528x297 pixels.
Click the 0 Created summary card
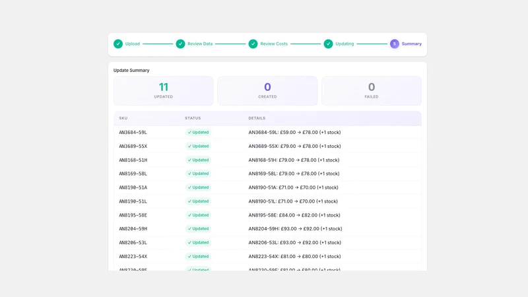click(267, 91)
